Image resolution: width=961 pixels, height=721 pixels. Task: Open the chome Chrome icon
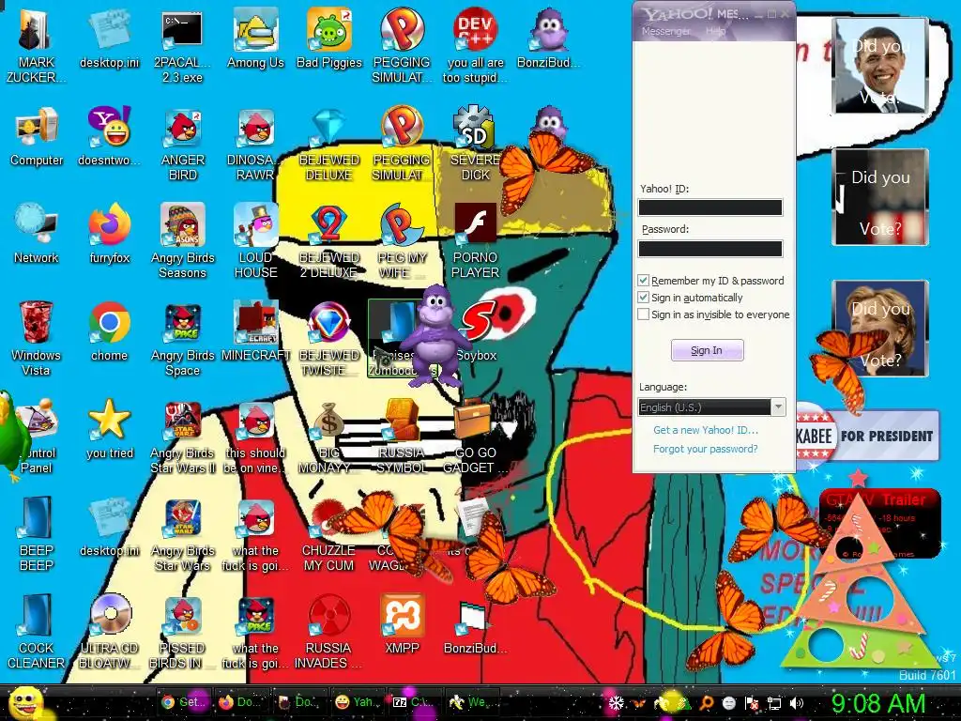(110, 331)
